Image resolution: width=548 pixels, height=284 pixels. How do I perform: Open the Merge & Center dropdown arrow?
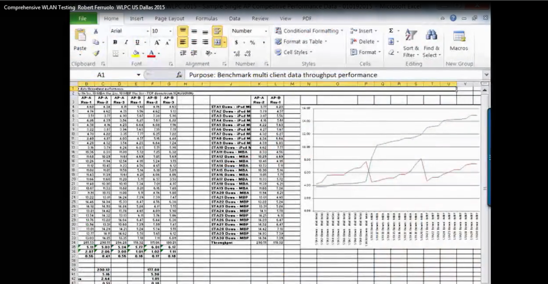pyautogui.click(x=224, y=42)
